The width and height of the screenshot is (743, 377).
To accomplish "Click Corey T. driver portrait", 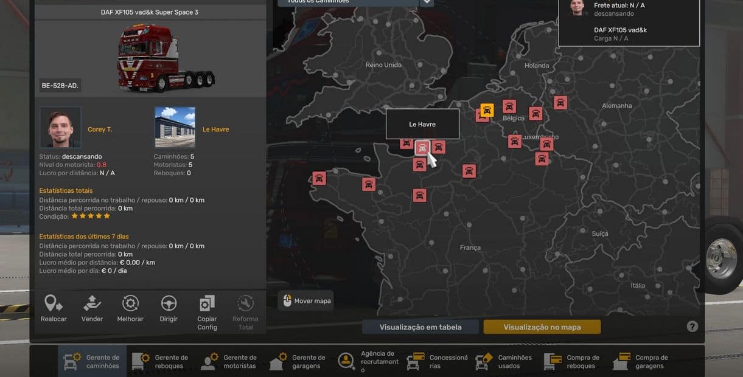I will 60,127.
